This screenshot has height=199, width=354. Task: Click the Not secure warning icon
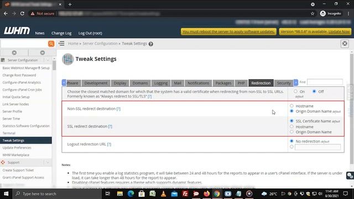coord(33,13)
